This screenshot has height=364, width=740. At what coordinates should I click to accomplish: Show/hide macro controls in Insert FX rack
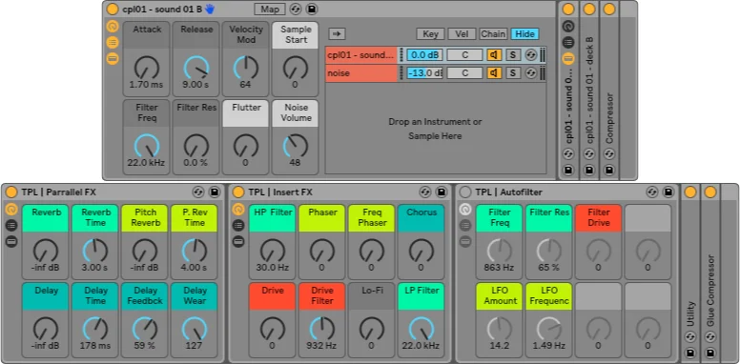click(238, 209)
